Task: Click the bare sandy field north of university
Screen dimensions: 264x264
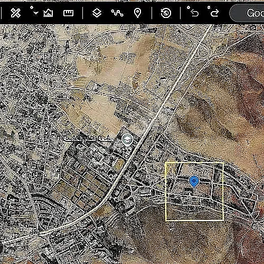Action: (112, 67)
